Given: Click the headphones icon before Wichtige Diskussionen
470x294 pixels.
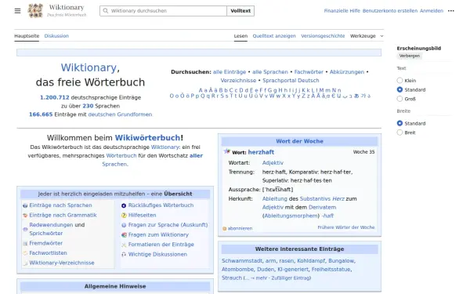Looking at the screenshot, I should tap(124, 254).
